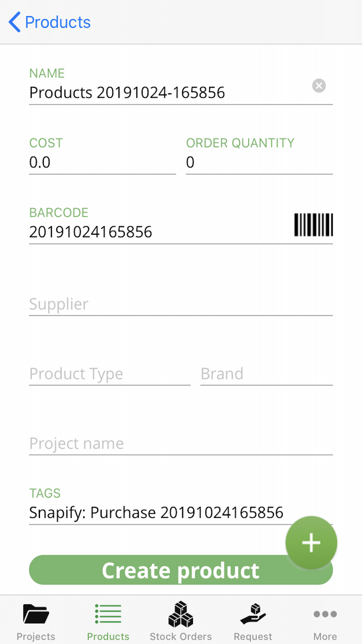Clear the Name field with the X icon
Image resolution: width=362 pixels, height=644 pixels.
[x=319, y=86]
